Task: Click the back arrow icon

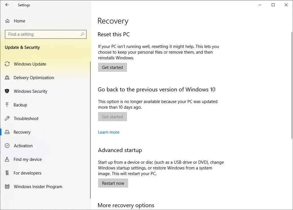Action: pyautogui.click(x=7, y=5)
